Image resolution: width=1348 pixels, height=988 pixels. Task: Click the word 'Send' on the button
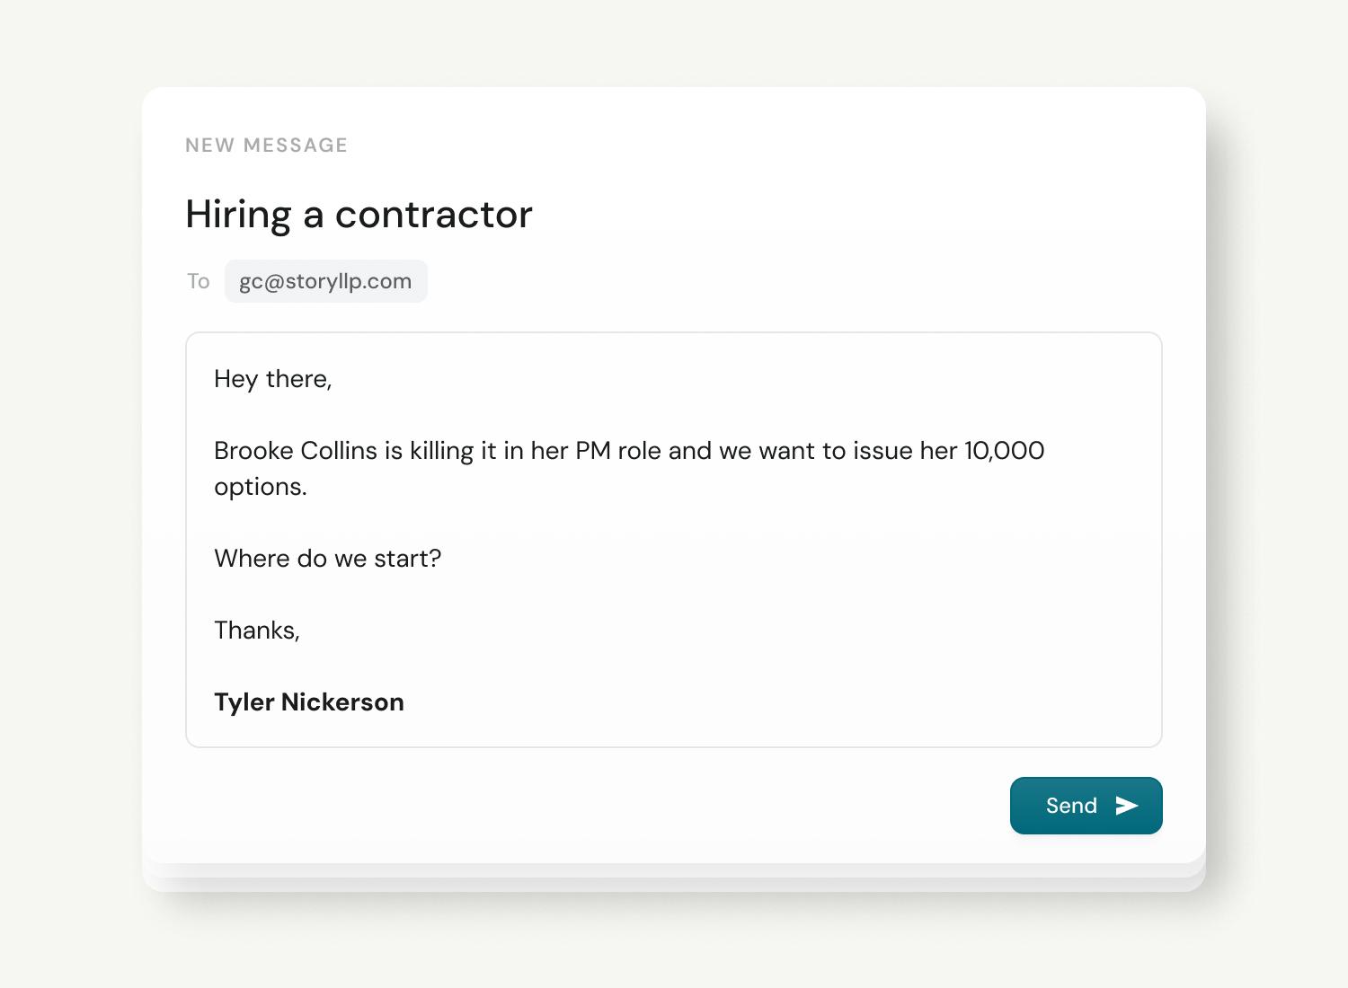(1070, 806)
